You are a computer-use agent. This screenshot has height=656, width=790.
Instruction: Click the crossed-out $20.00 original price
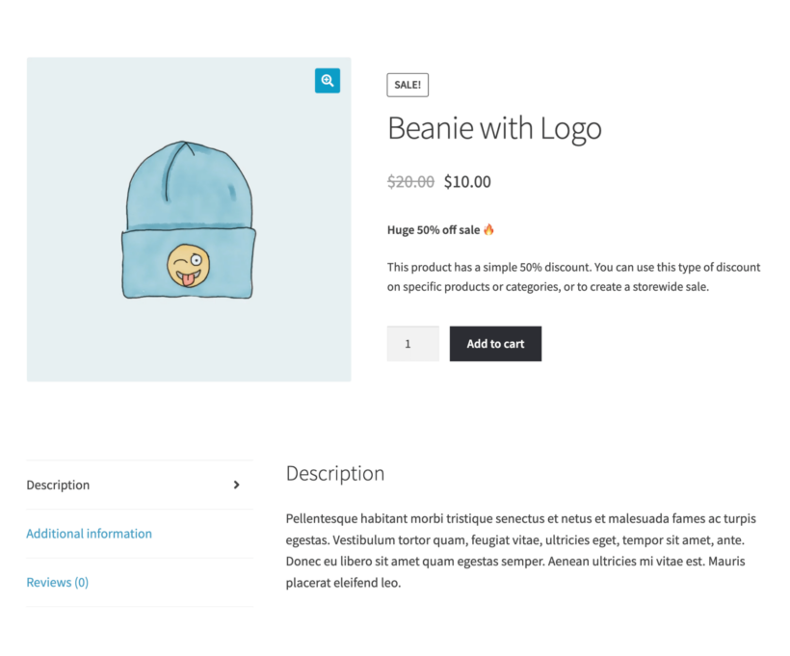tap(410, 181)
